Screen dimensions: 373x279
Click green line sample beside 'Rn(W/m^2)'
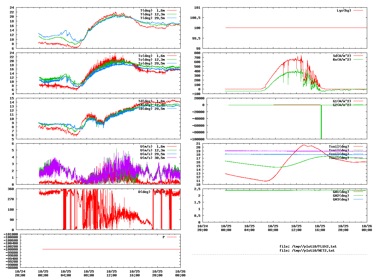point(358,60)
